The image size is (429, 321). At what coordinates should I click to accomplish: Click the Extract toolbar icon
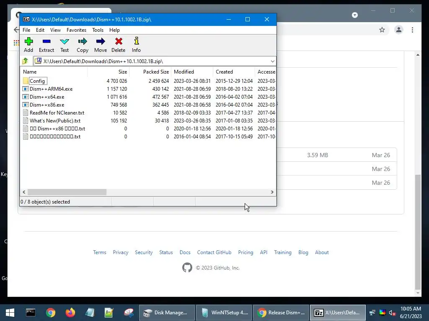click(x=47, y=41)
